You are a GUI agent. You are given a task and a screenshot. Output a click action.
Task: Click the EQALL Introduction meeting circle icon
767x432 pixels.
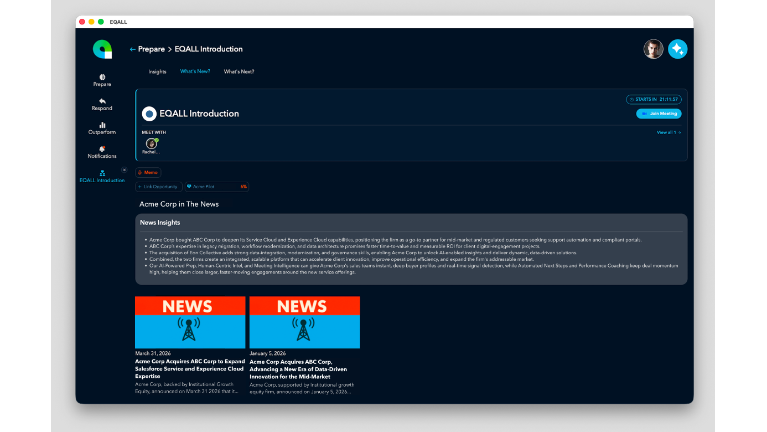point(149,114)
